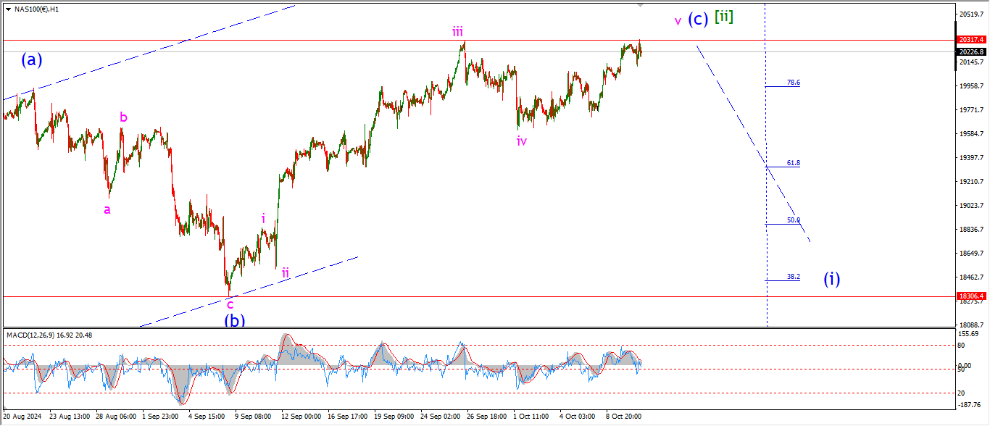The height and width of the screenshot is (426, 990).
Task: Select the magenta v wave label
Action: tap(678, 21)
